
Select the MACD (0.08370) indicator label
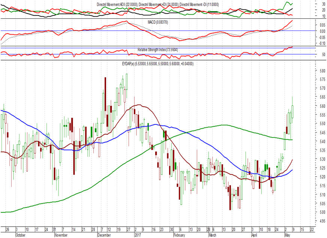[x=158, y=22]
